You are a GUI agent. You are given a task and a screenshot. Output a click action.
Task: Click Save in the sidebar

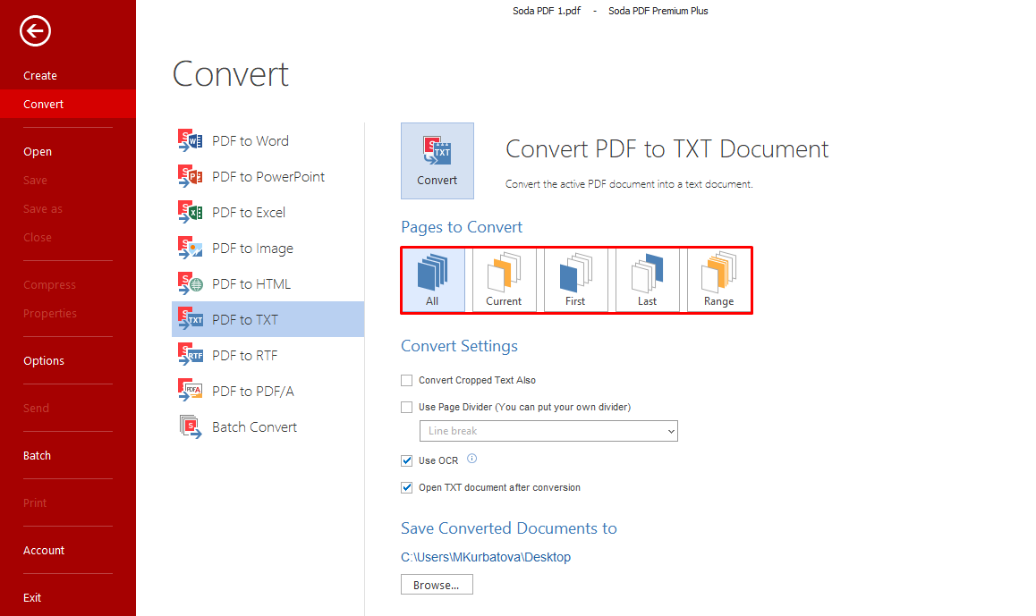[35, 181]
